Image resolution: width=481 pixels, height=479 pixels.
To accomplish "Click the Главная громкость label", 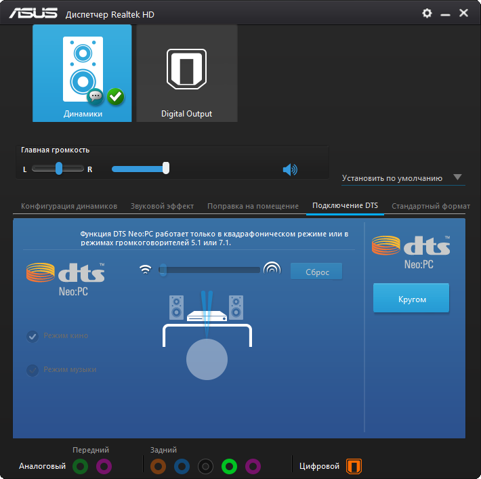I will tap(56, 150).
